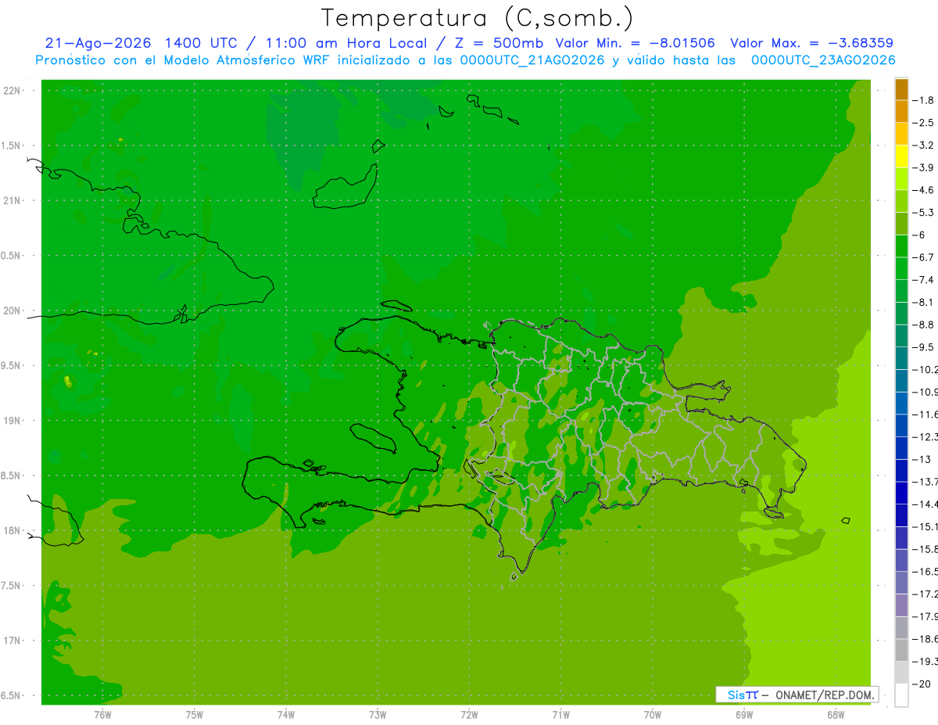
Task: Click the "-6.7" colorbar label
Action: [924, 257]
